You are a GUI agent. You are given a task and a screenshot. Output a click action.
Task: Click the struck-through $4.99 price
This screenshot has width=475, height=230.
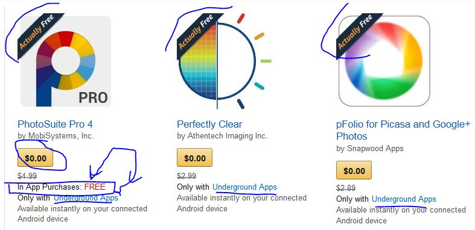[27, 176]
